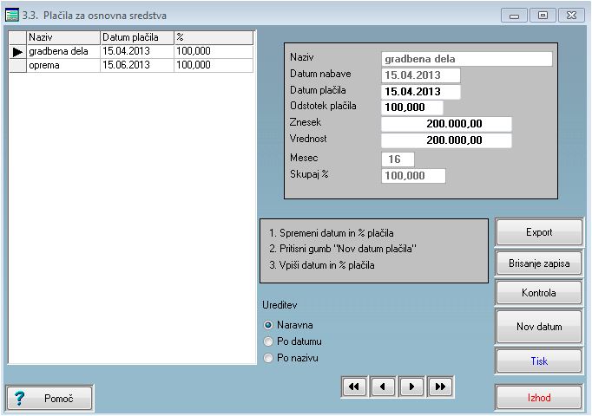Exit via the Izhod button
The height and width of the screenshot is (416, 592).
(x=538, y=398)
